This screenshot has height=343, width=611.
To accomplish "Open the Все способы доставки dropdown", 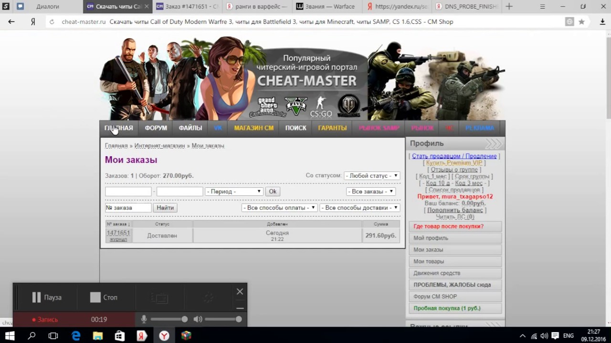I will point(360,208).
